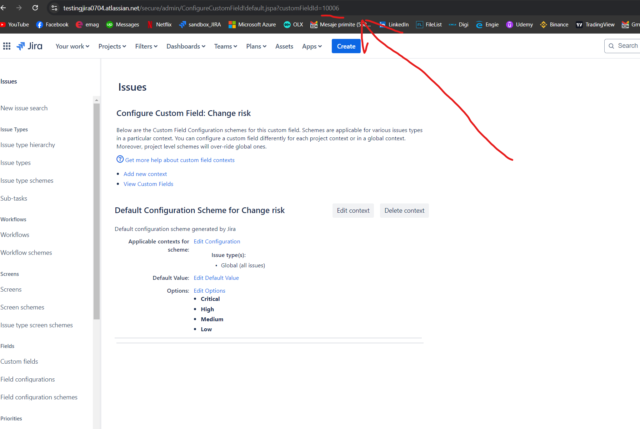Open the Binance bookmark

pos(554,25)
